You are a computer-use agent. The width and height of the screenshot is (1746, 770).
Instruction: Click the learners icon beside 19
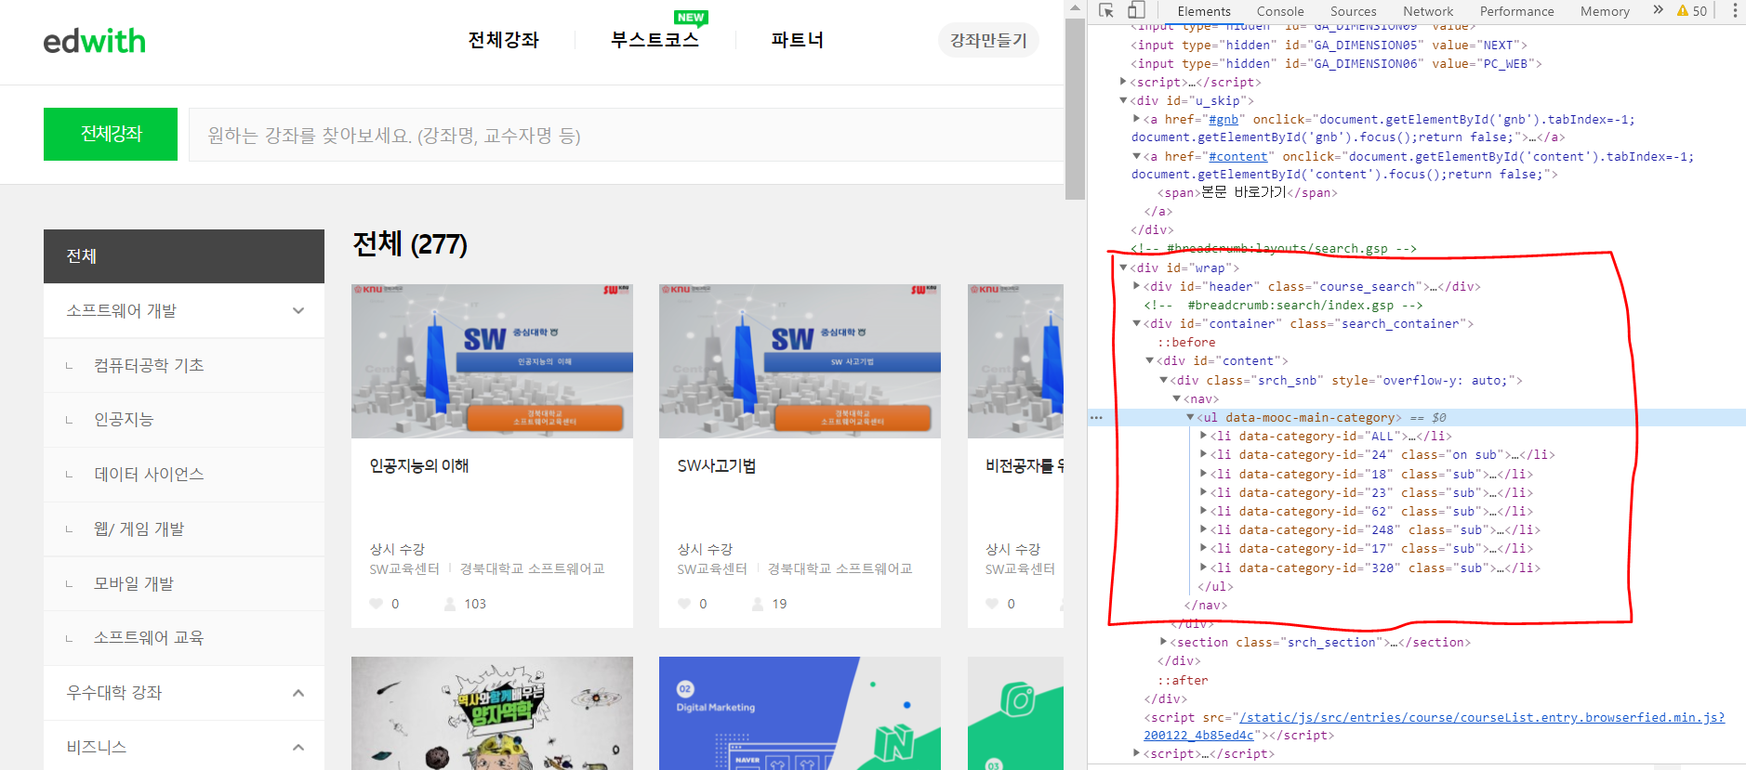tap(758, 604)
